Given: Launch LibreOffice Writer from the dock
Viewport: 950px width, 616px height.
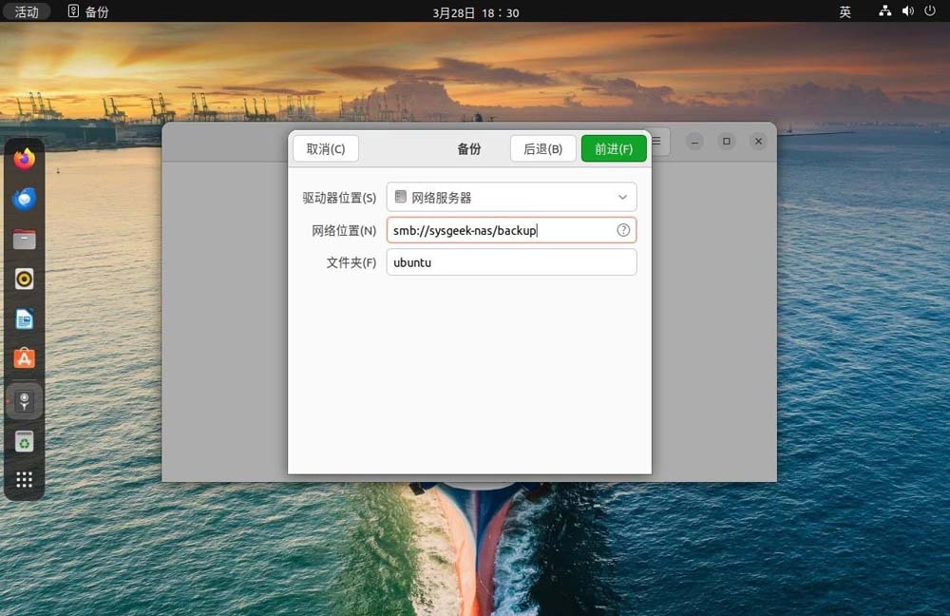Looking at the screenshot, I should tap(25, 318).
